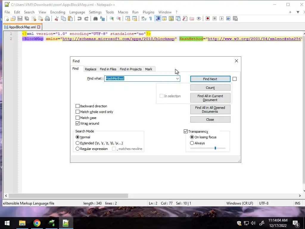
Task: Click the Open file toolbar icon
Action: coord(13,18)
